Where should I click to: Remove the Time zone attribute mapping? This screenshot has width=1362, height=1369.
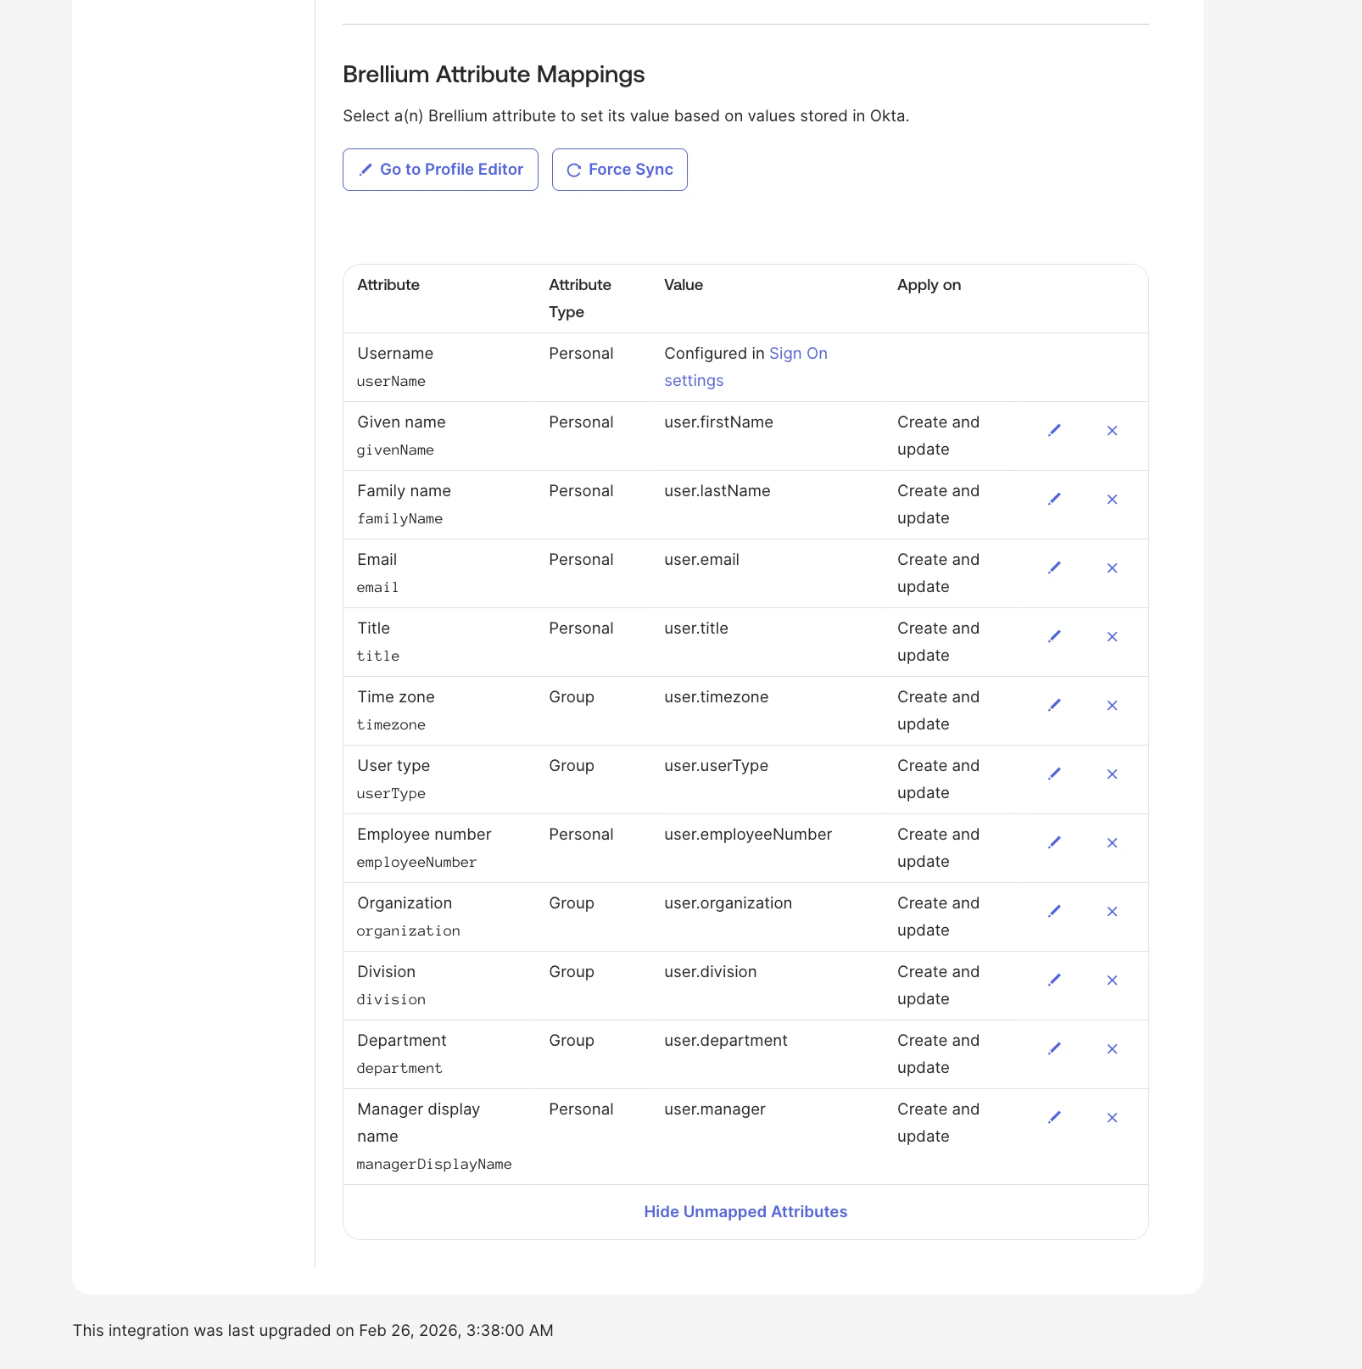1112,705
